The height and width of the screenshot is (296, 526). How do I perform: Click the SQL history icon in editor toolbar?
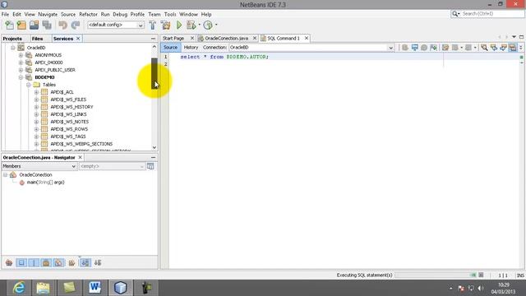pyautogui.click(x=424, y=48)
